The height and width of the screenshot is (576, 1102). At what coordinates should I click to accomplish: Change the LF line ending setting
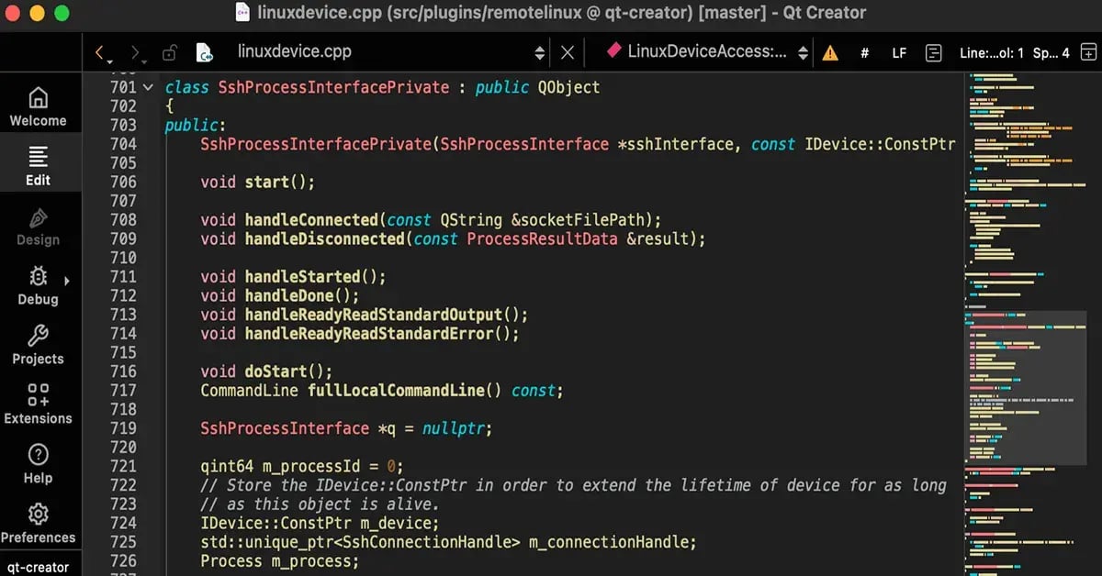click(899, 53)
